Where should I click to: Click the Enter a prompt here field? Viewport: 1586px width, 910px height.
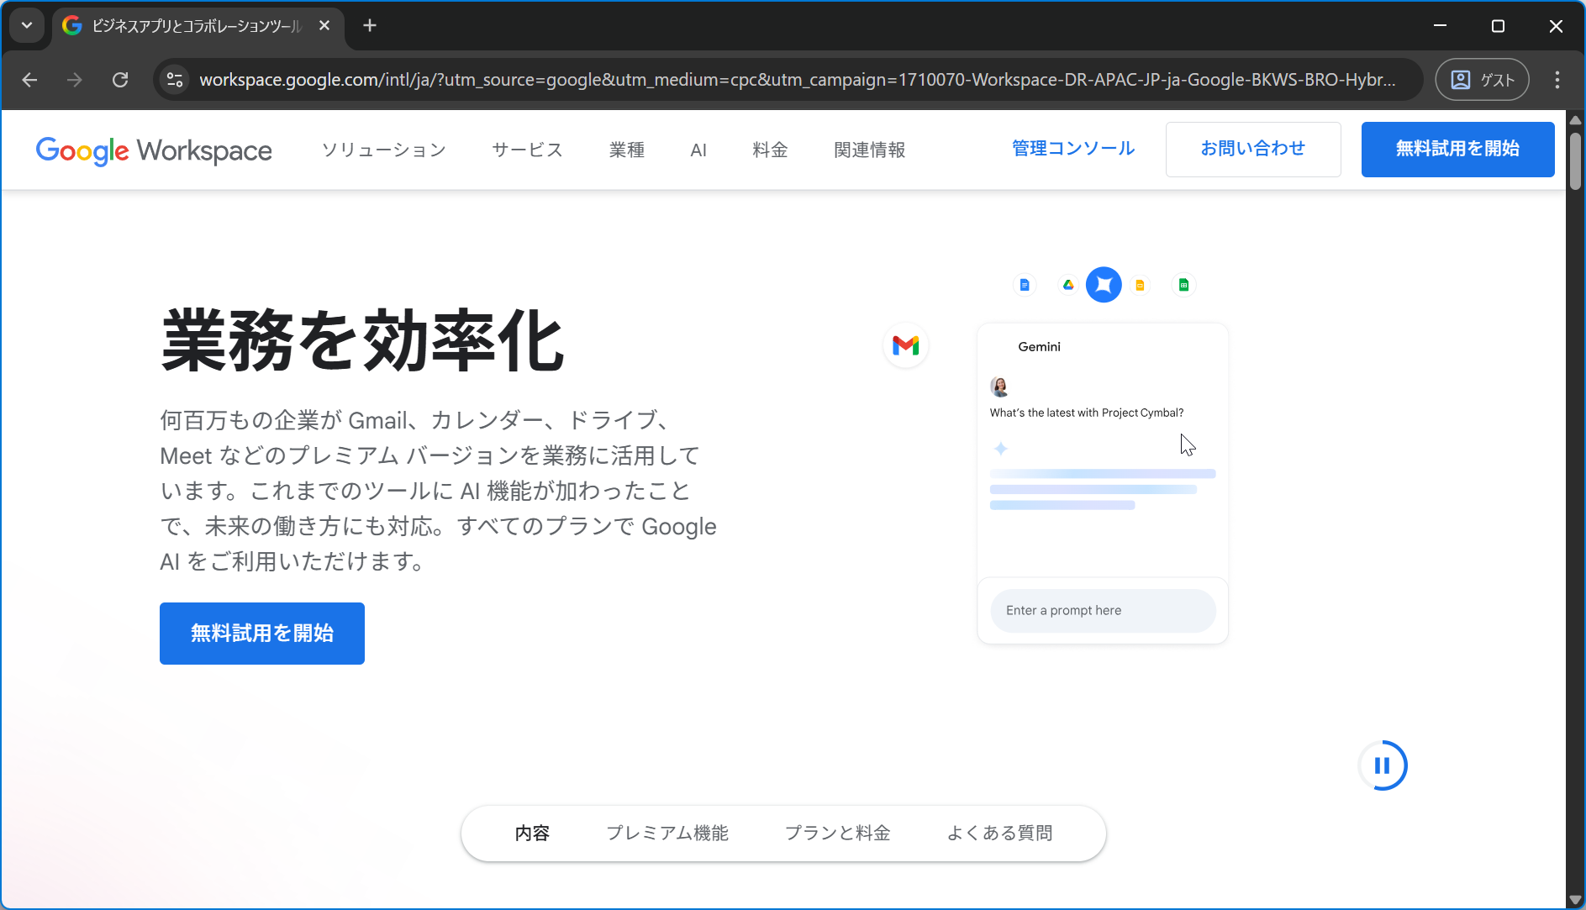coord(1102,611)
